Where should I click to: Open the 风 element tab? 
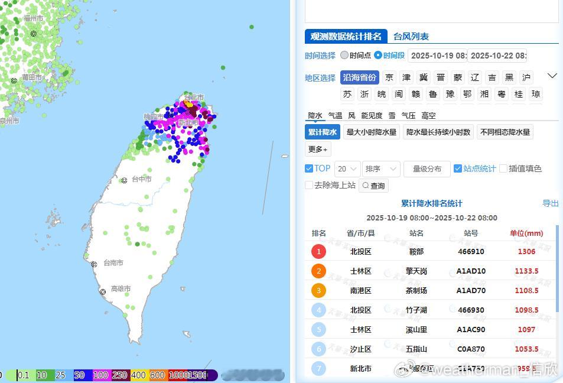[352, 115]
